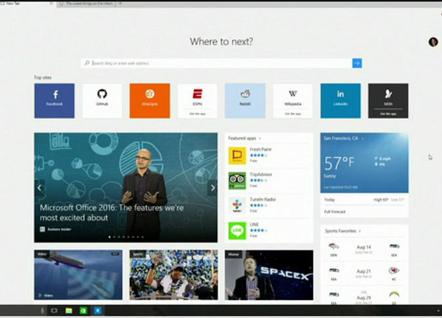Open the TuneIn Radio name link
This screenshot has height=318, width=442.
[x=262, y=199]
